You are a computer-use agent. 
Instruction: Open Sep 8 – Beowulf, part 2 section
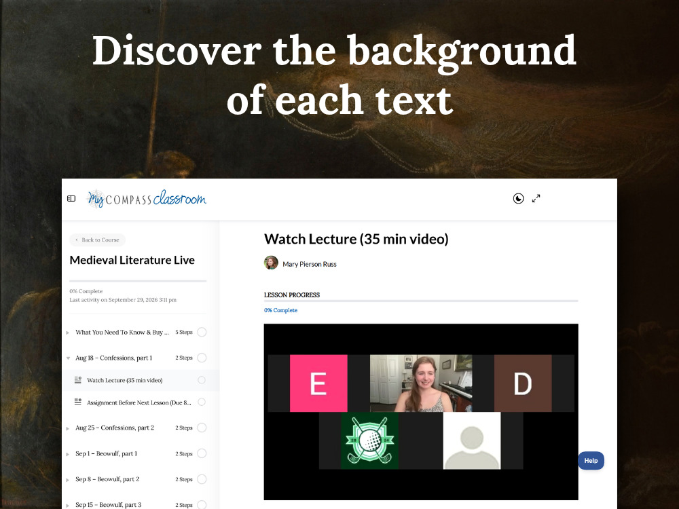[107, 479]
